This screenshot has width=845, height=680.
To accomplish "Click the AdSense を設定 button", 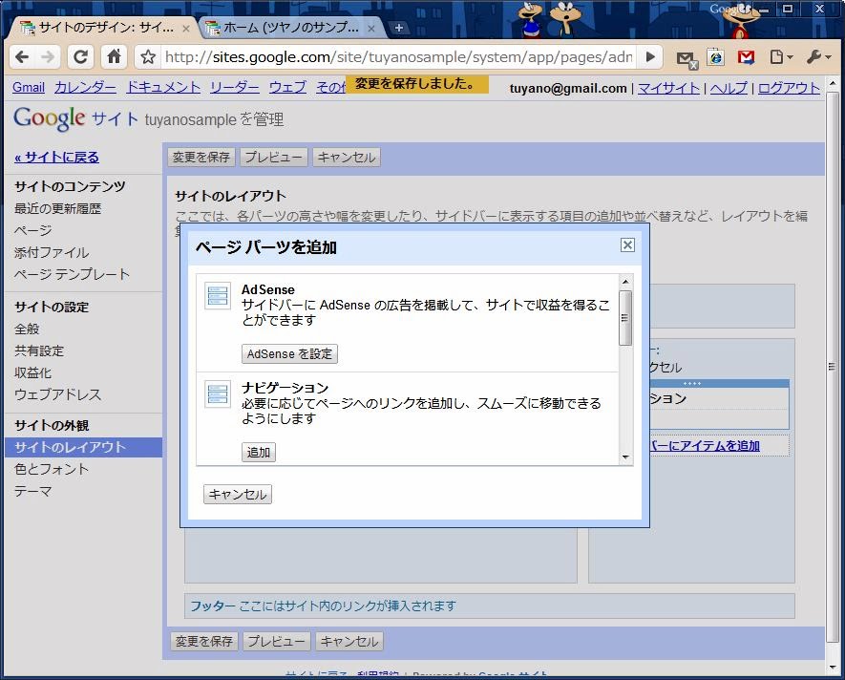I will (x=289, y=354).
